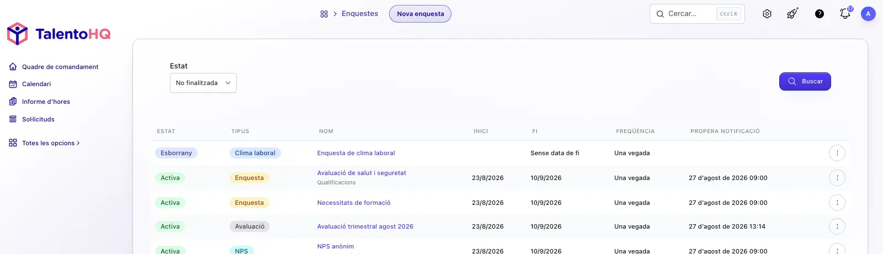Click the Sense data de fi cell

pyautogui.click(x=555, y=153)
